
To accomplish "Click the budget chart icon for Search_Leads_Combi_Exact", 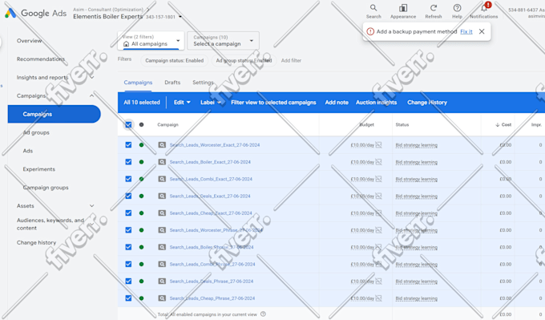I will pos(378,179).
